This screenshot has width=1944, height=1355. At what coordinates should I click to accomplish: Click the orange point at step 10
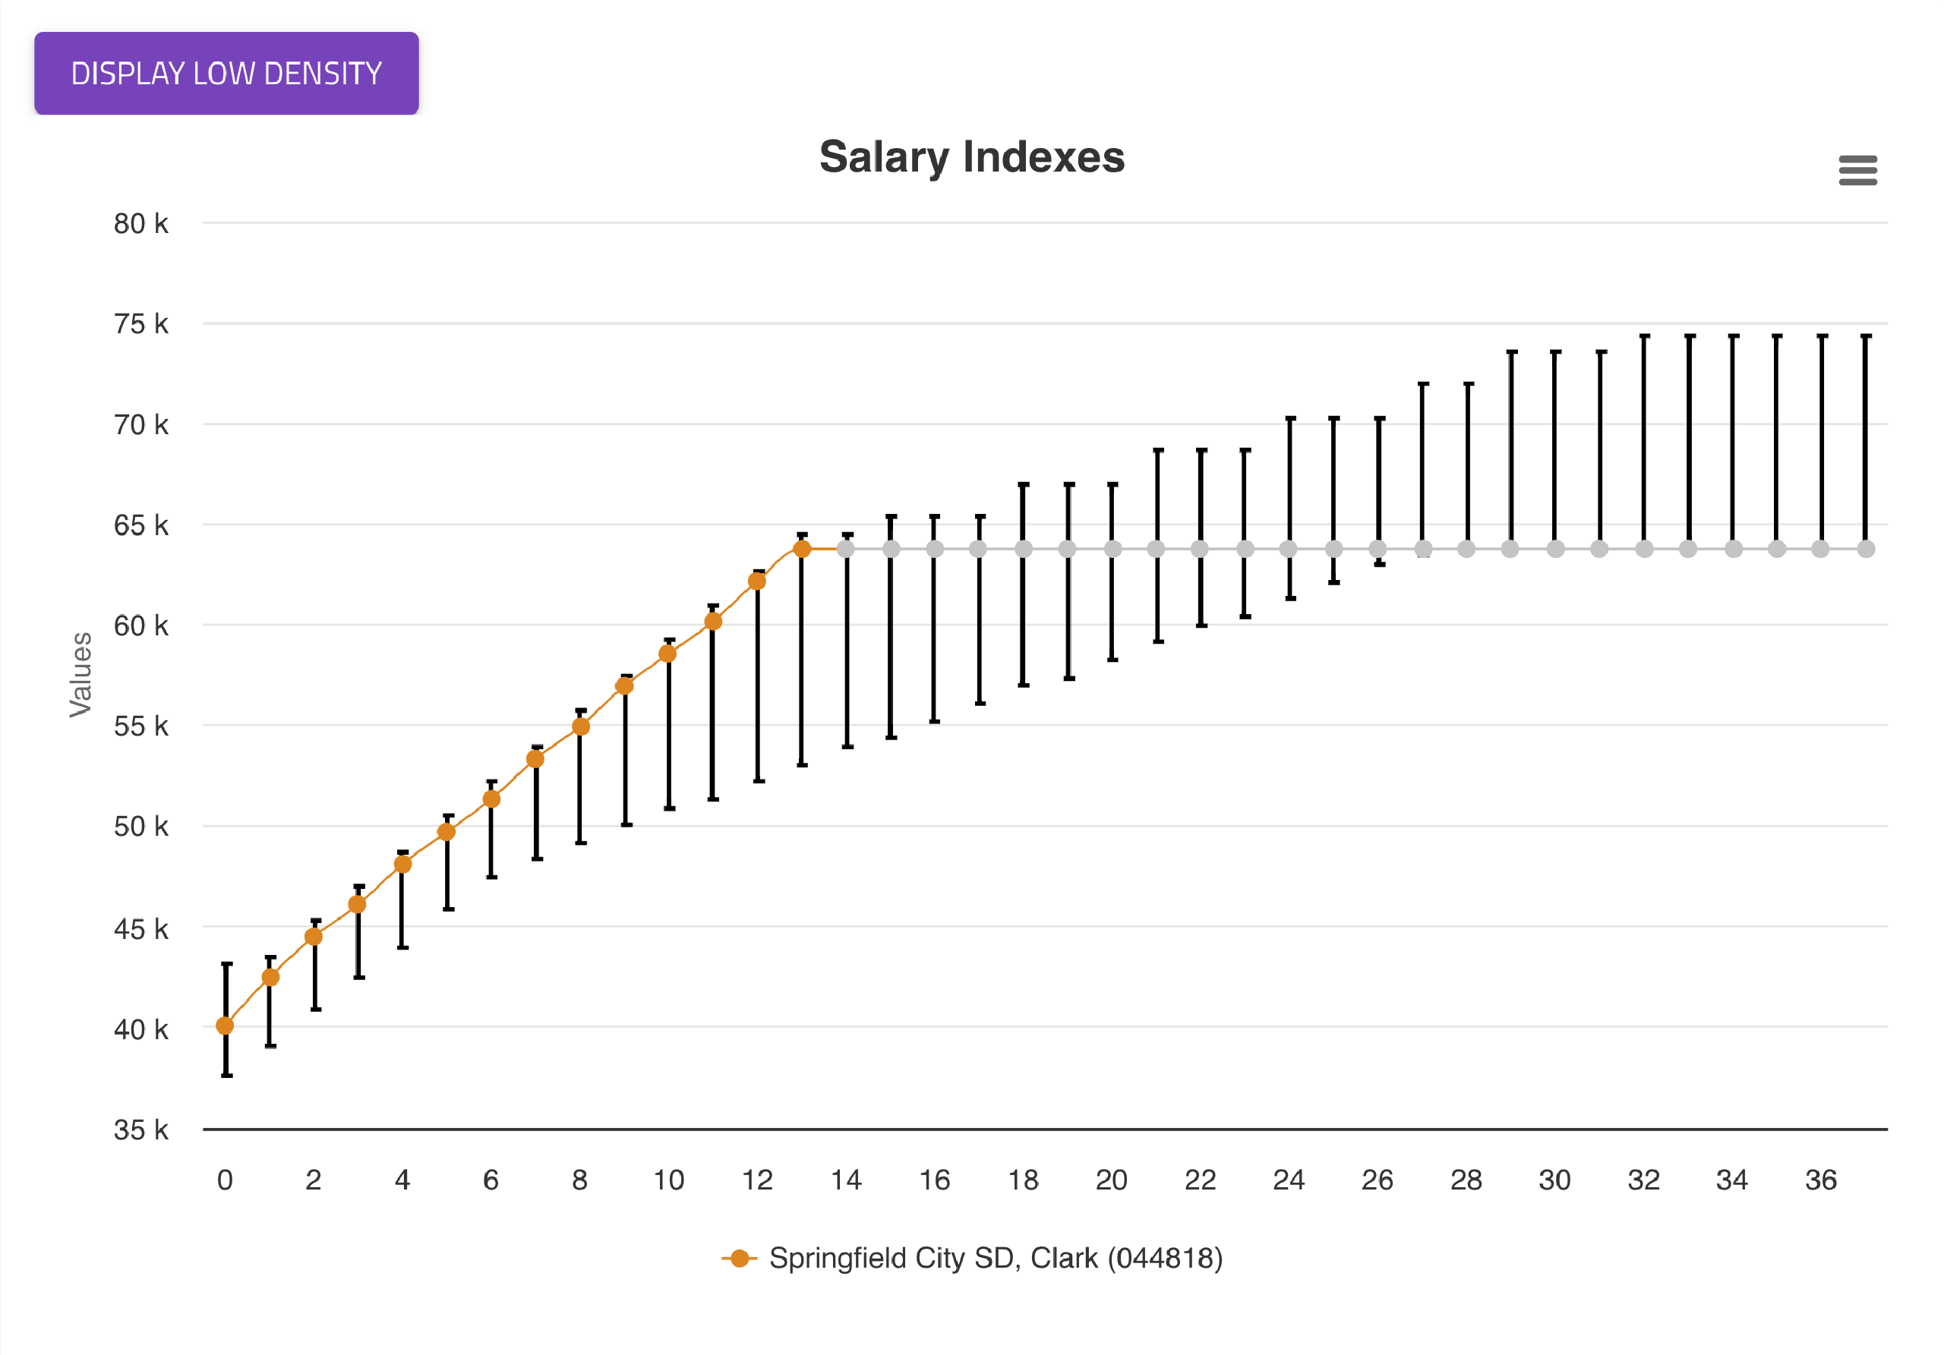click(x=668, y=654)
